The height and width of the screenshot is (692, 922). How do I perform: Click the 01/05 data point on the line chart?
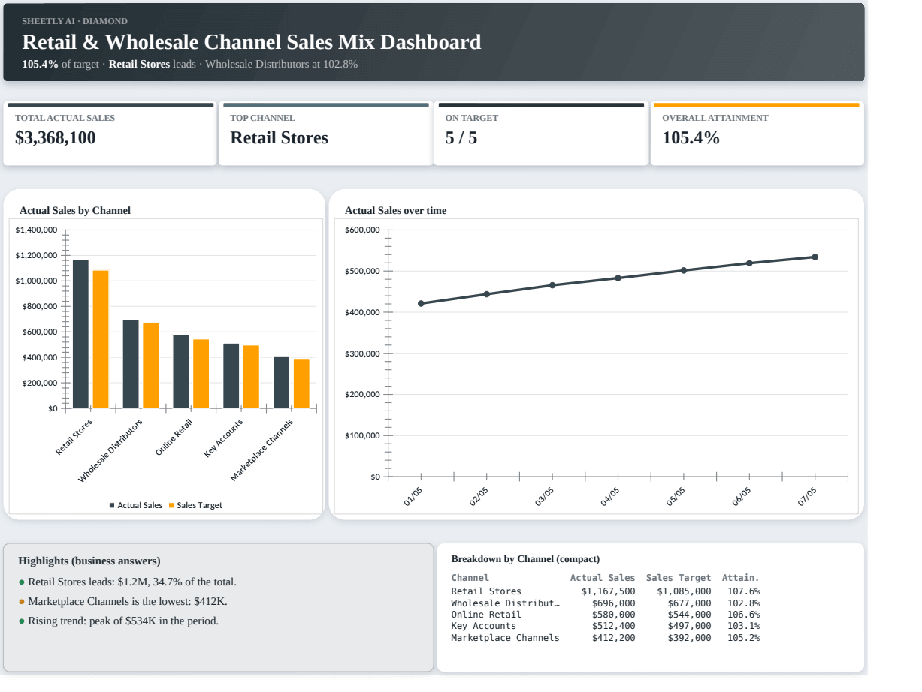pyautogui.click(x=421, y=303)
